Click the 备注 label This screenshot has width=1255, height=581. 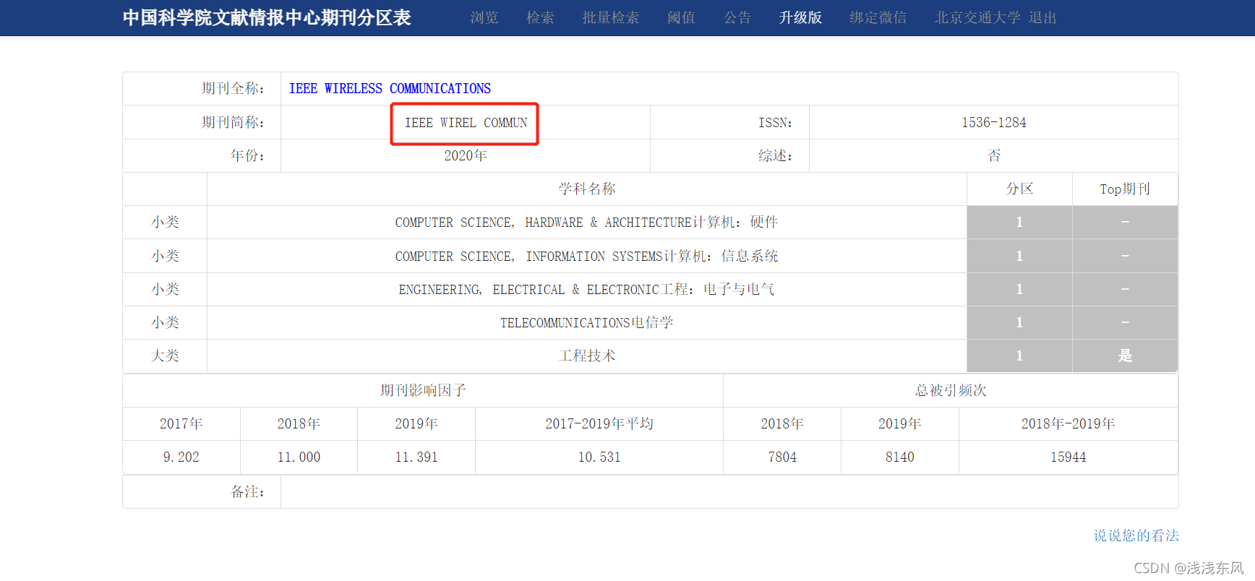point(247,491)
